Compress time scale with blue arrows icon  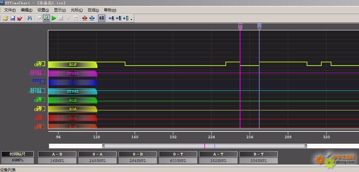(92, 18)
